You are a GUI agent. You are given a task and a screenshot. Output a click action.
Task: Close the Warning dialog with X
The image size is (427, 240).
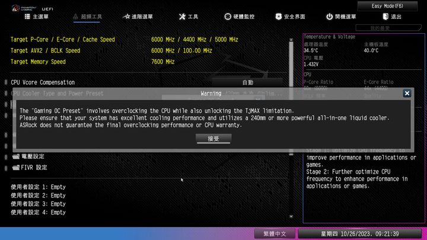coord(407,94)
